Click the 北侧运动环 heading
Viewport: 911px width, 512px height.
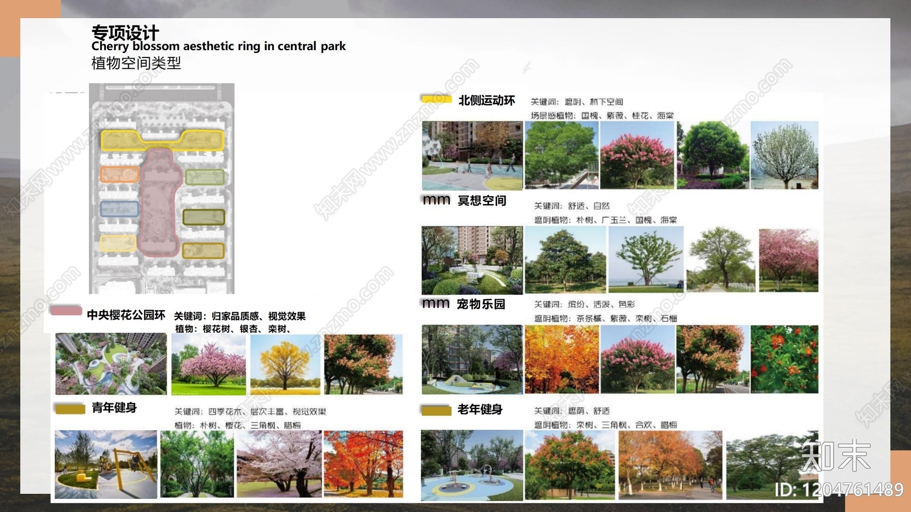[x=486, y=101]
